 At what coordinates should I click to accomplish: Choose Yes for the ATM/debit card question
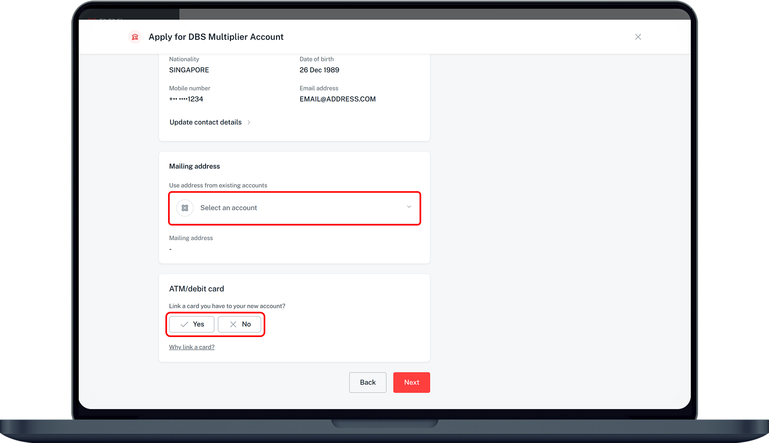[191, 324]
